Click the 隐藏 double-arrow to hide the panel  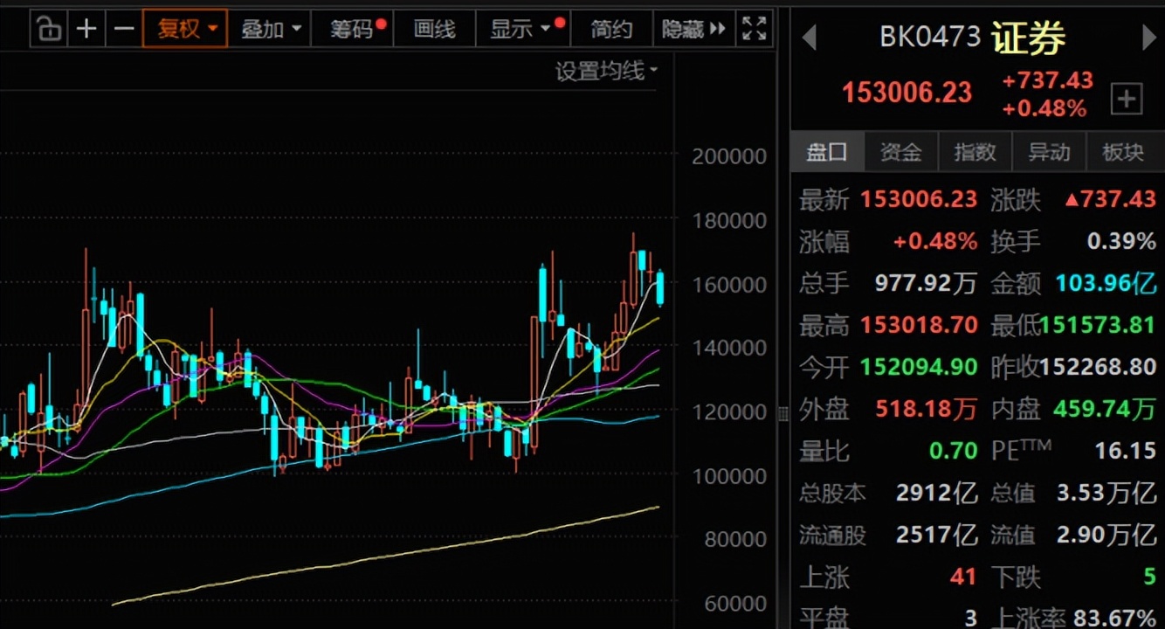pyautogui.click(x=694, y=29)
